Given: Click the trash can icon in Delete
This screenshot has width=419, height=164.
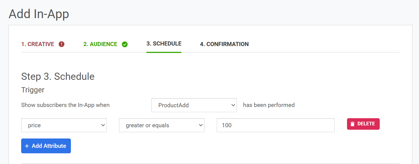Looking at the screenshot, I should click(353, 124).
